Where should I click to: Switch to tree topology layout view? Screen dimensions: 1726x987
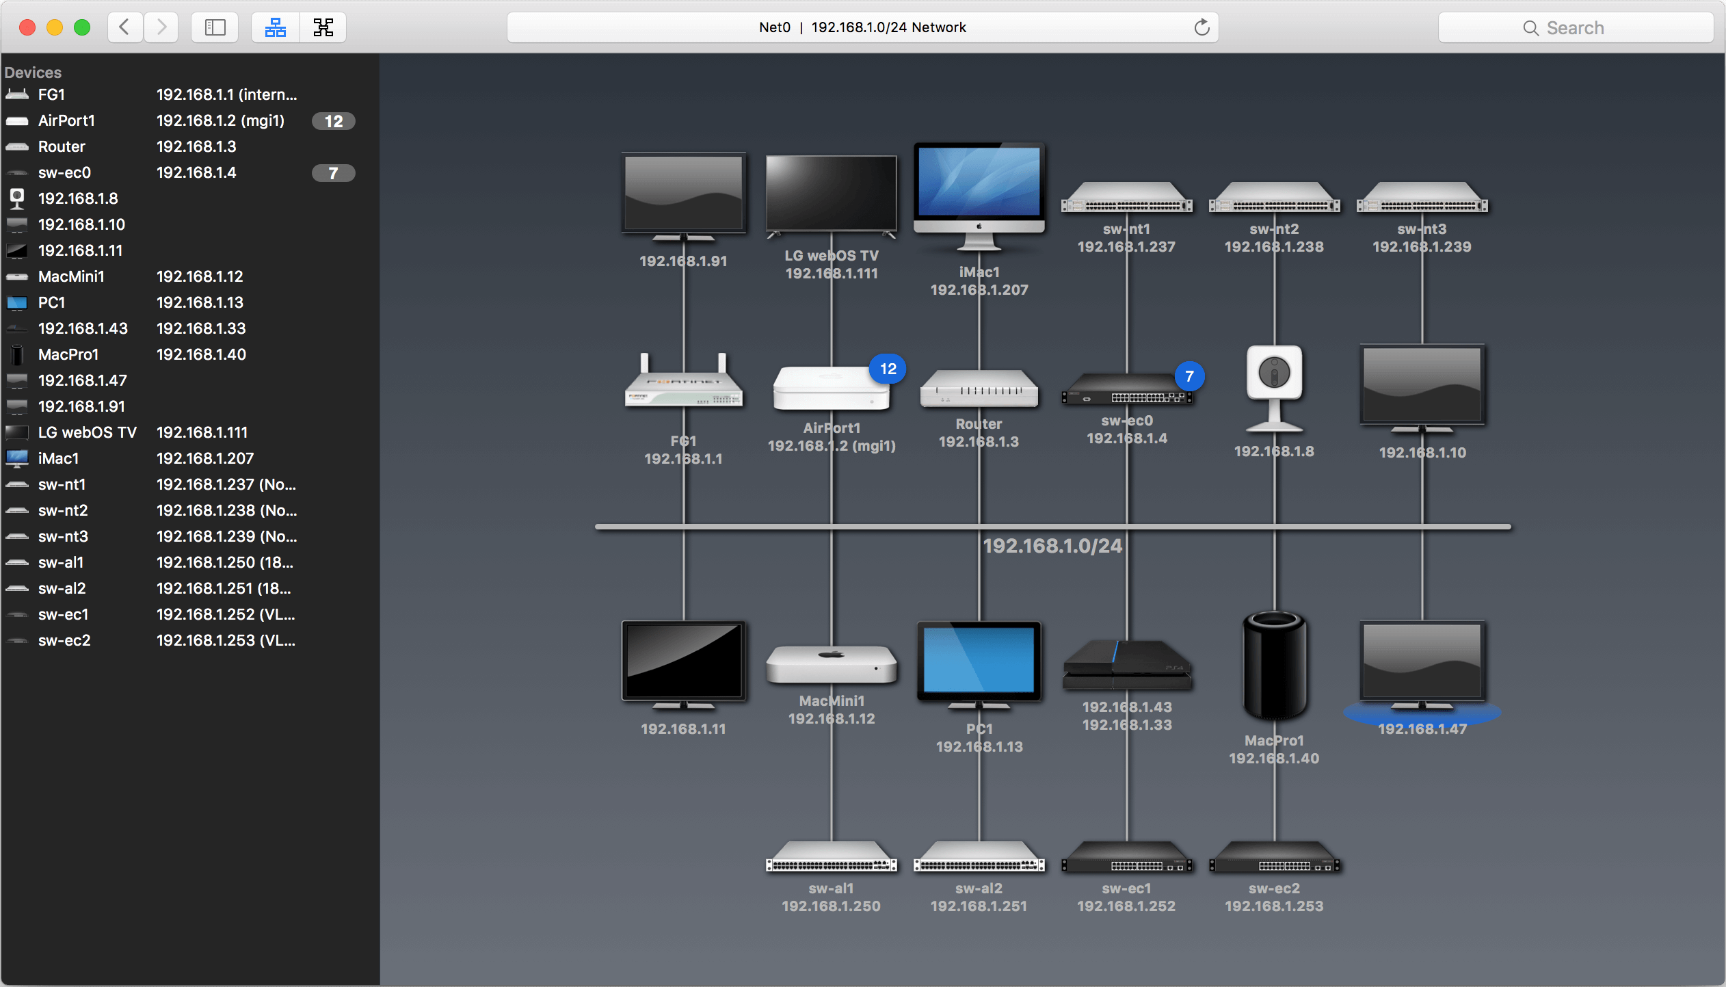(x=323, y=27)
